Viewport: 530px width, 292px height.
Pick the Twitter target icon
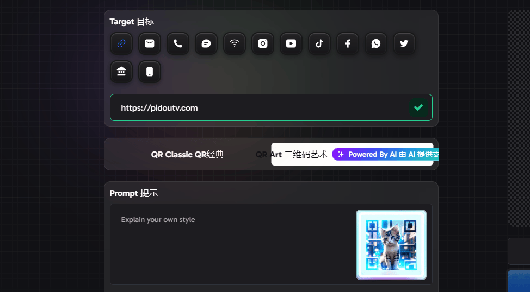(x=404, y=43)
